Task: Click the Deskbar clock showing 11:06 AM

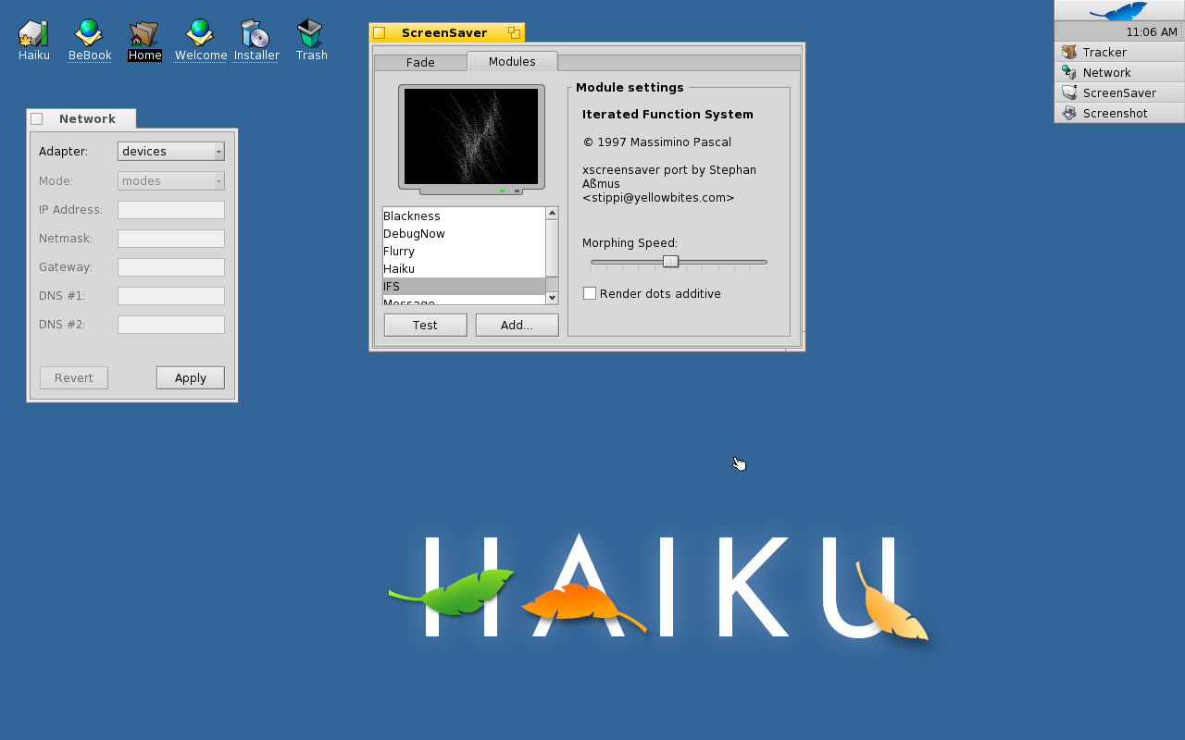Action: [x=1151, y=31]
